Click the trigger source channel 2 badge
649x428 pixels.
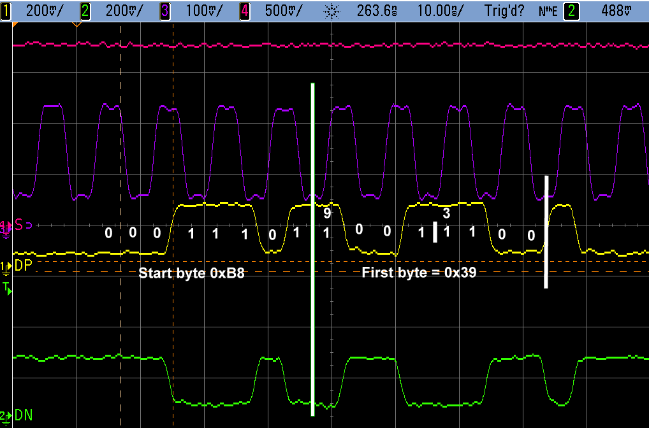click(572, 10)
